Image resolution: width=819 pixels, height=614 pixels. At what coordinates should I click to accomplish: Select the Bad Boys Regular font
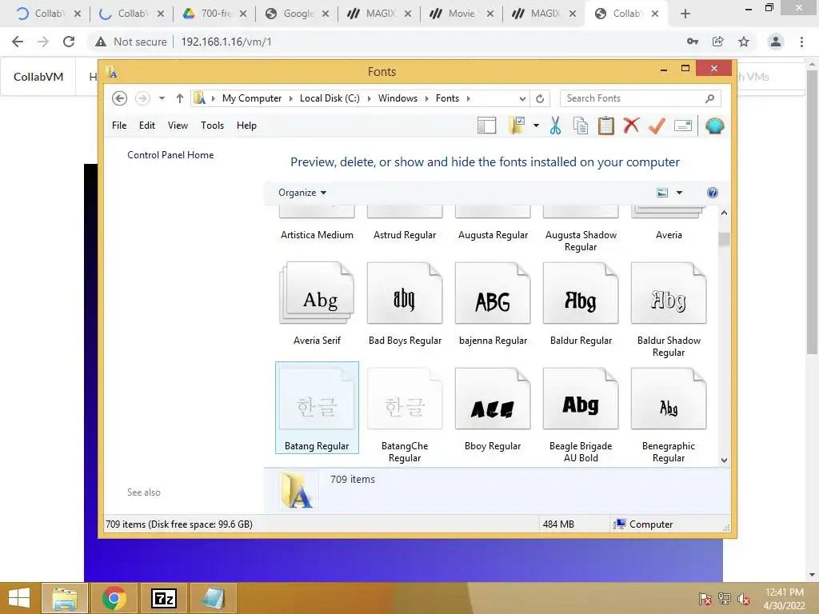point(405,304)
